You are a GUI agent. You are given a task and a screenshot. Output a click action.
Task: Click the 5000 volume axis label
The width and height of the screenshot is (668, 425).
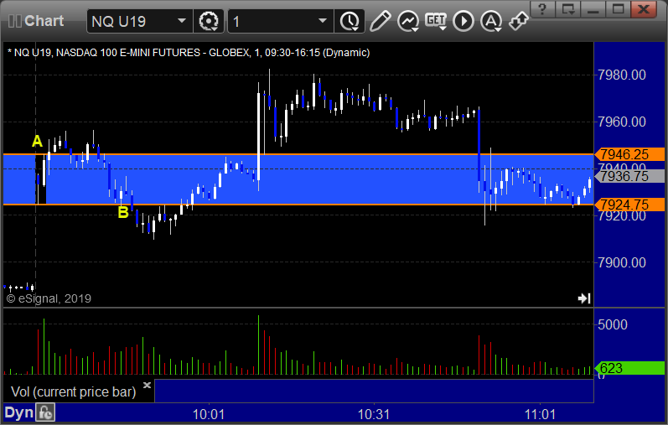click(613, 324)
